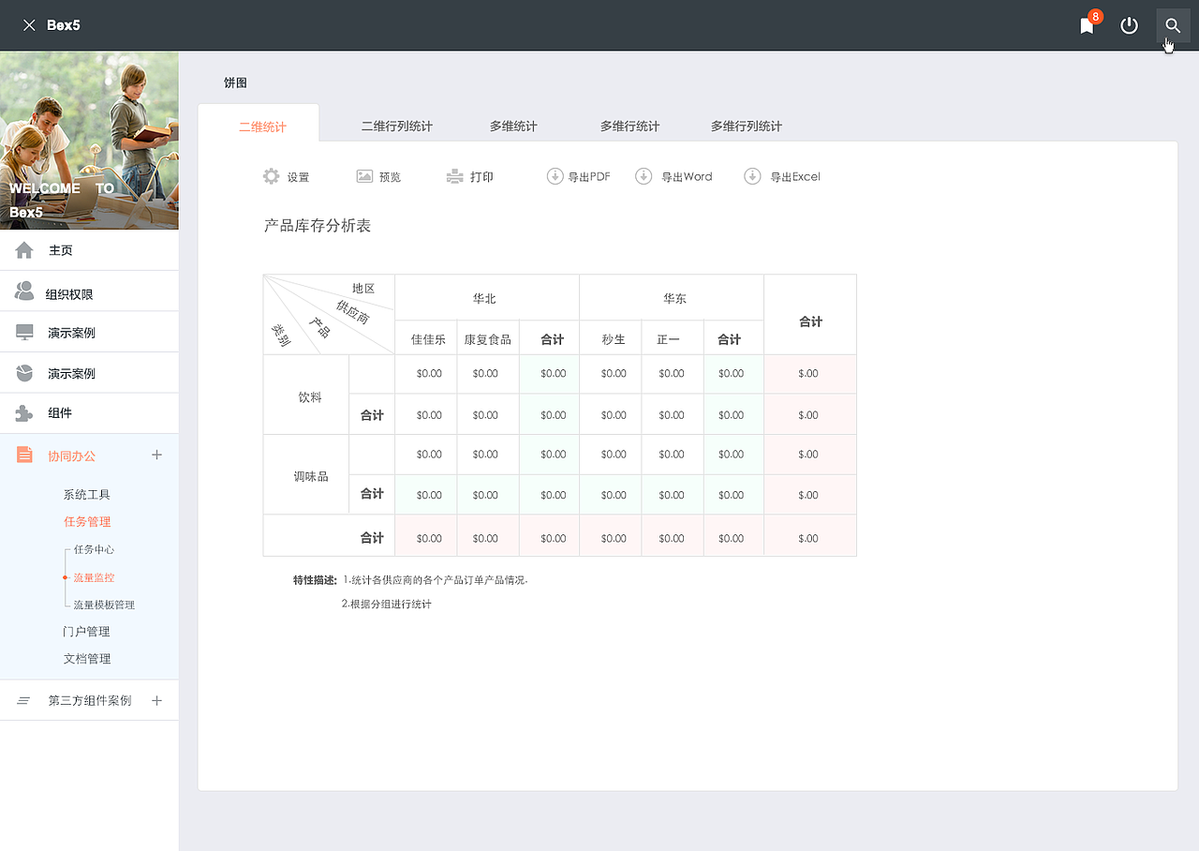Open 文档管理 in the sidebar
This screenshot has width=1199, height=851.
tap(87, 659)
